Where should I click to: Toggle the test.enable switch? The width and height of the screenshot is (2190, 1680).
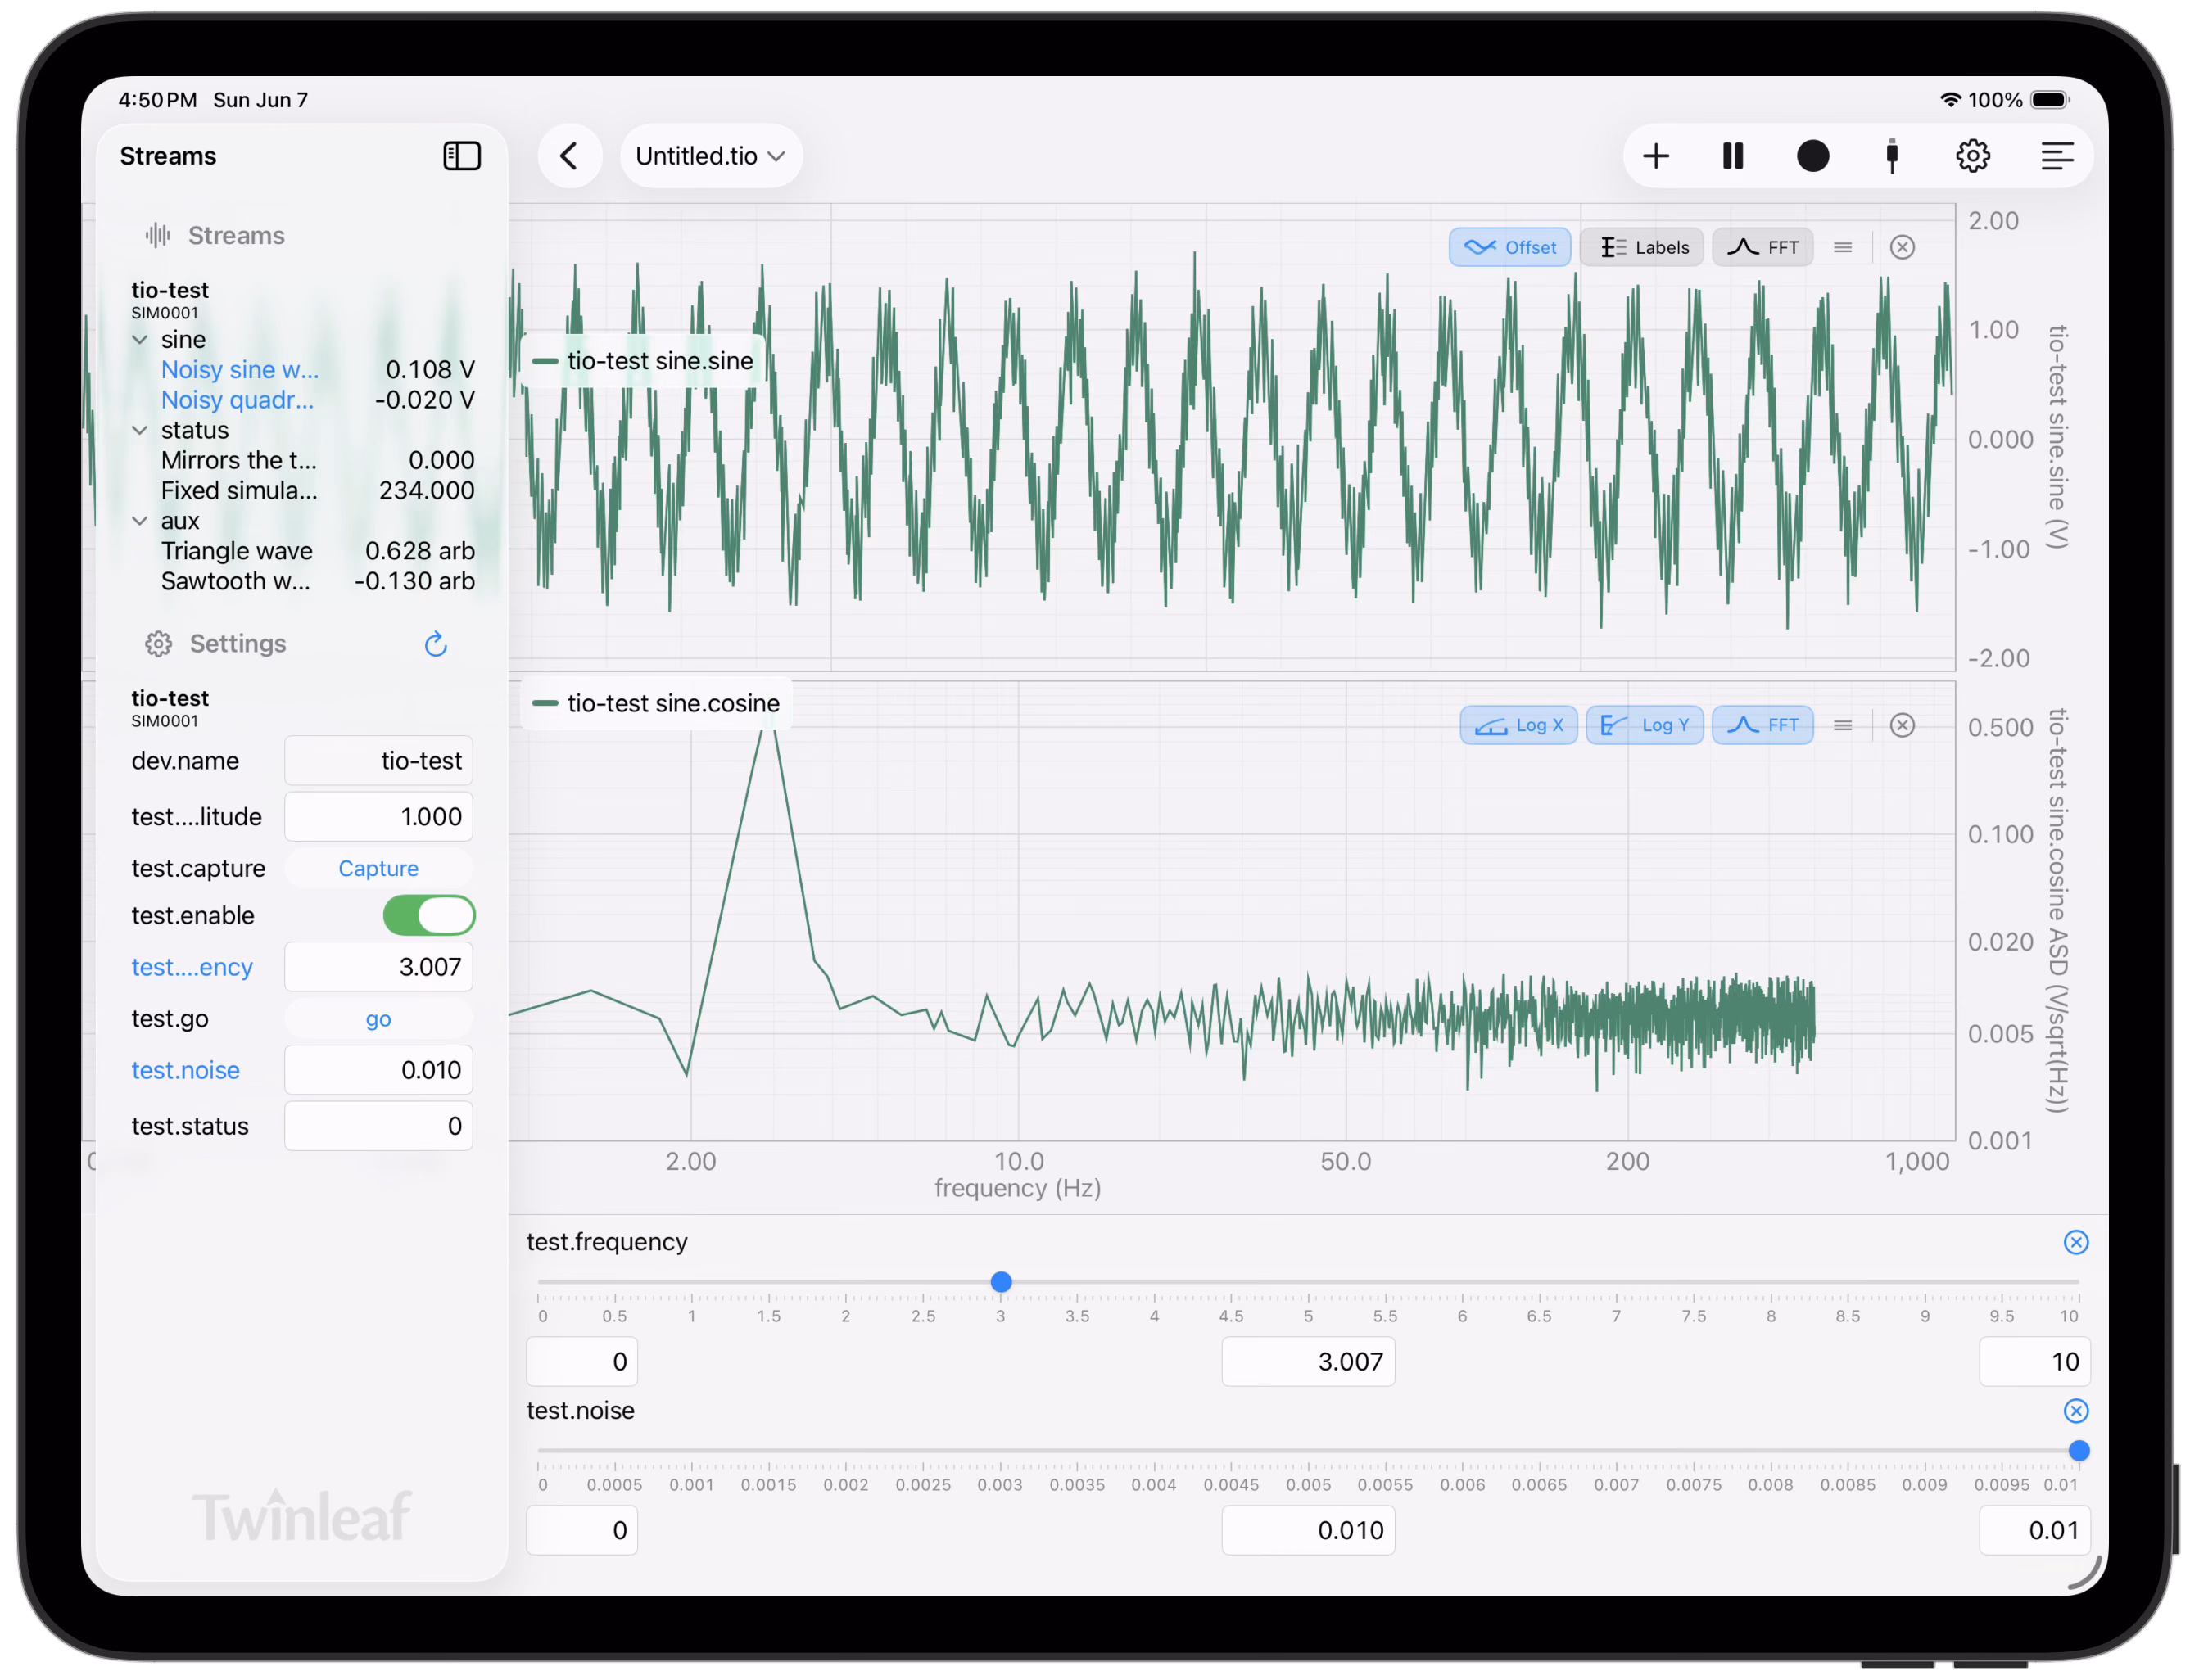point(429,916)
